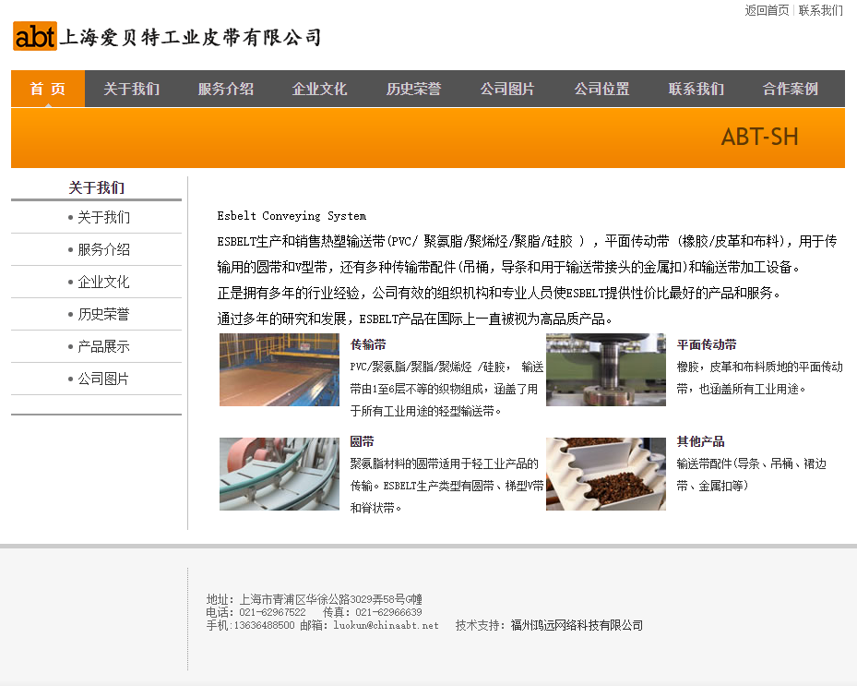Click the Esbelt Conveying System title text
Screen dimensions: 857x686
(292, 215)
